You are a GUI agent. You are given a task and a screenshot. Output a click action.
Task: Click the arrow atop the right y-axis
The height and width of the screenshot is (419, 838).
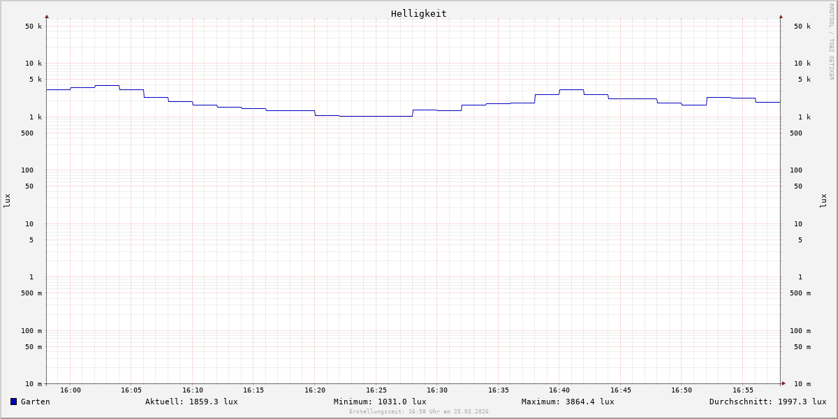pos(781,16)
